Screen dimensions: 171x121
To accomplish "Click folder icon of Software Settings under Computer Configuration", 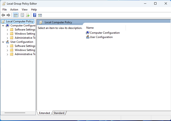I will coord(12,30).
